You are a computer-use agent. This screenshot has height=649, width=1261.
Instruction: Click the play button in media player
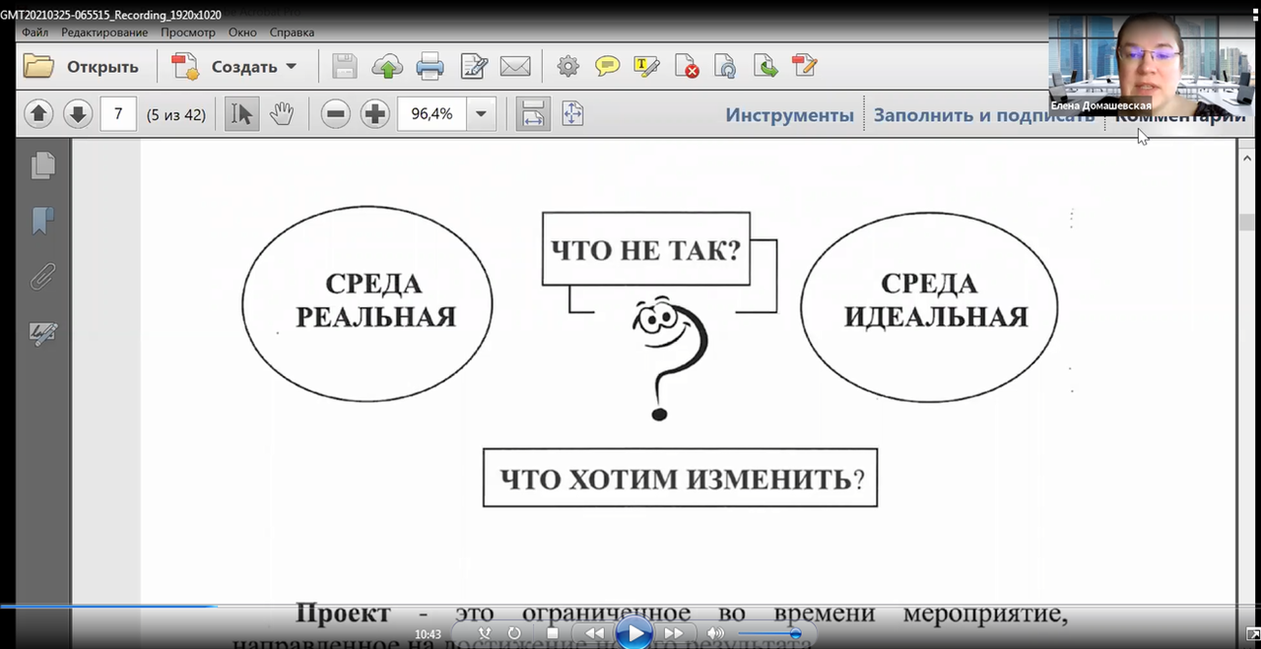634,632
